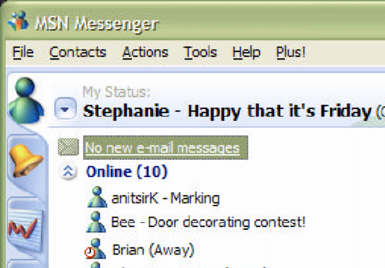
Task: Open the My Status dropdown arrow
Action: (65, 109)
